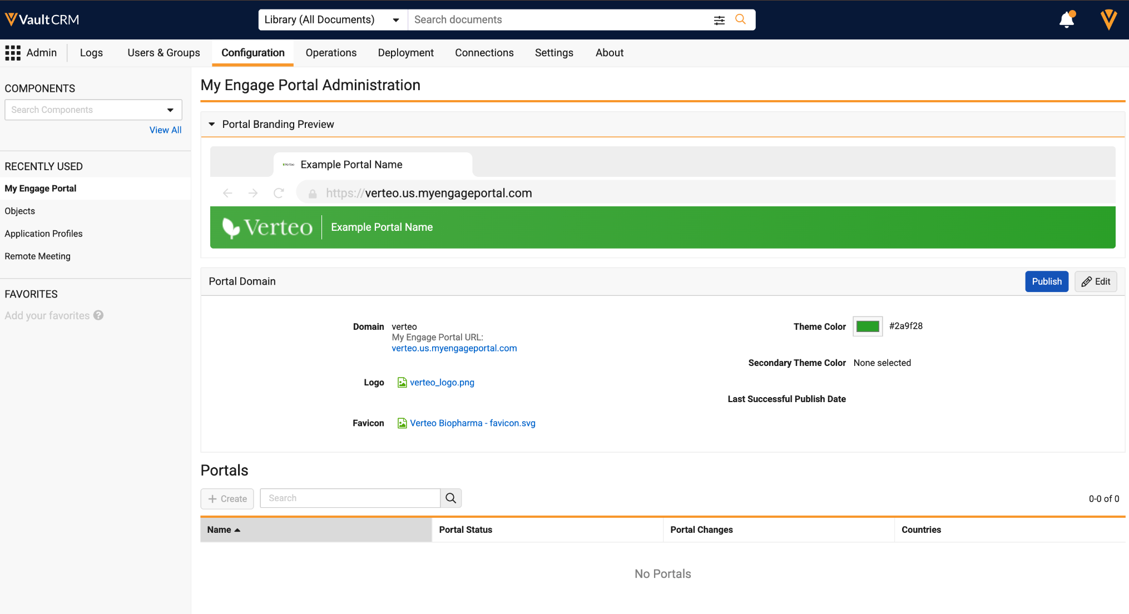Open the Settings tab
The height and width of the screenshot is (614, 1129).
point(554,53)
